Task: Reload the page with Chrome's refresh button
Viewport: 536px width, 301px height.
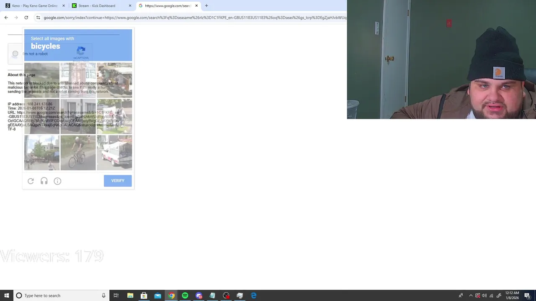Action: (x=26, y=18)
